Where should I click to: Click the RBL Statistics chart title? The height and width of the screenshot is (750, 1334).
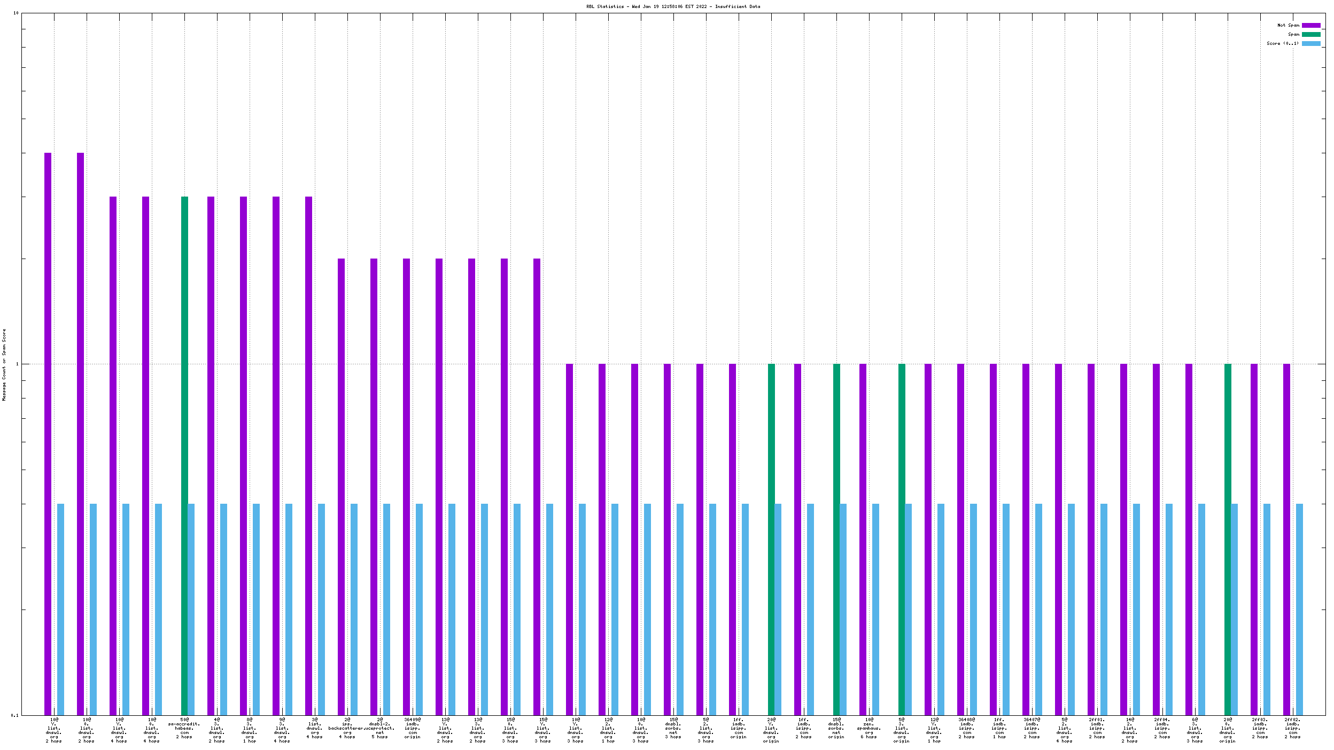[x=672, y=6]
